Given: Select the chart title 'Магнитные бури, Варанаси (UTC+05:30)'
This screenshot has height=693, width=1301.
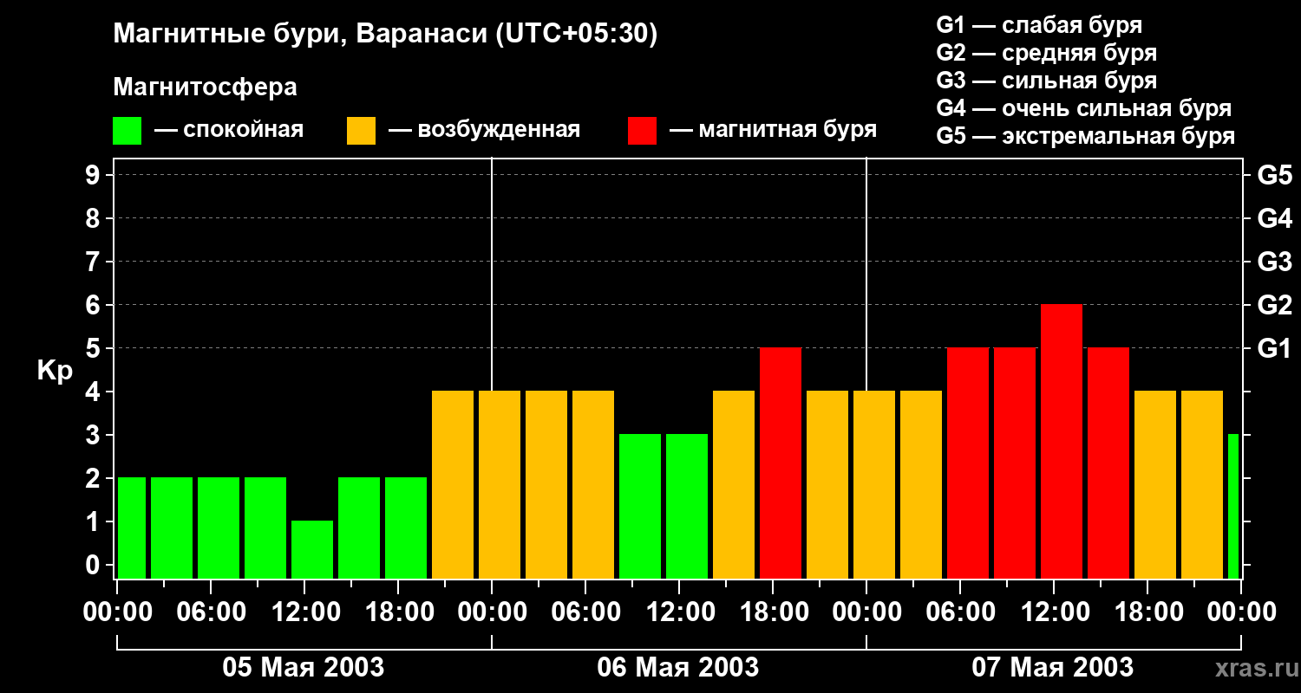Looking at the screenshot, I should coord(385,35).
